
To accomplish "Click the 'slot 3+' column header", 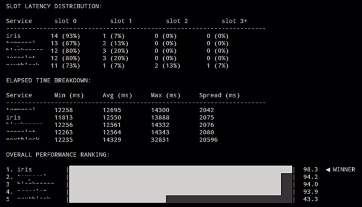I will point(234,21).
